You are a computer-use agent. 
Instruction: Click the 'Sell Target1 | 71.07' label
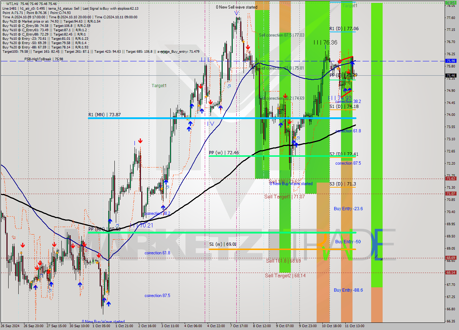(x=284, y=197)
